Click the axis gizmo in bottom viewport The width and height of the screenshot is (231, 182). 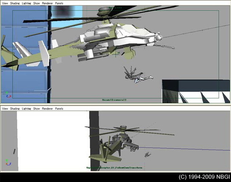8,162
